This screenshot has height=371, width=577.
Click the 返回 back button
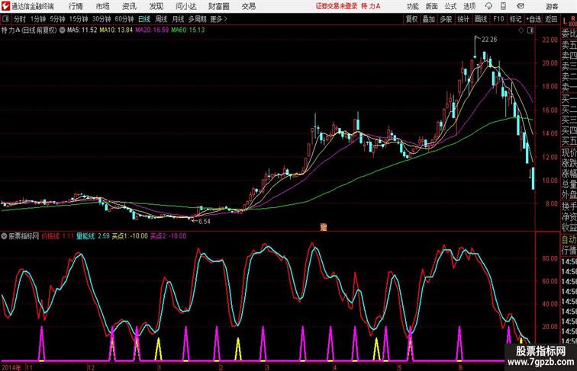(x=551, y=19)
